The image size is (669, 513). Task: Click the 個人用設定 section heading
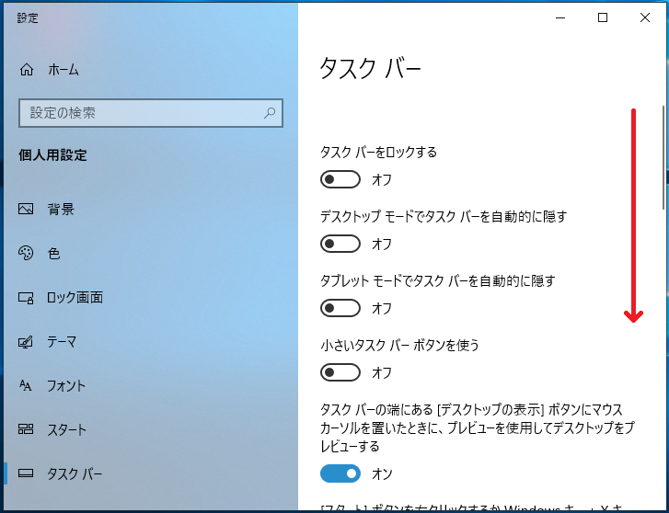pyautogui.click(x=52, y=154)
